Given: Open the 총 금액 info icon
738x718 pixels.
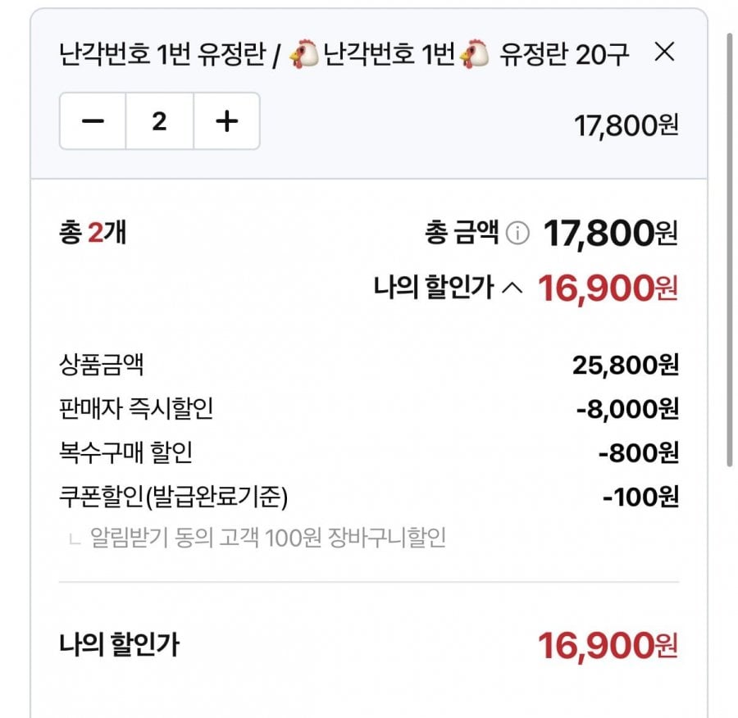Looking at the screenshot, I should tap(517, 233).
